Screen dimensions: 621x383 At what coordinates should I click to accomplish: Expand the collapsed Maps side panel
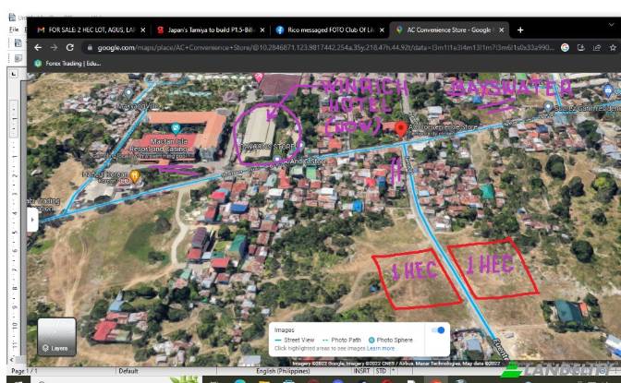pyautogui.click(x=33, y=221)
